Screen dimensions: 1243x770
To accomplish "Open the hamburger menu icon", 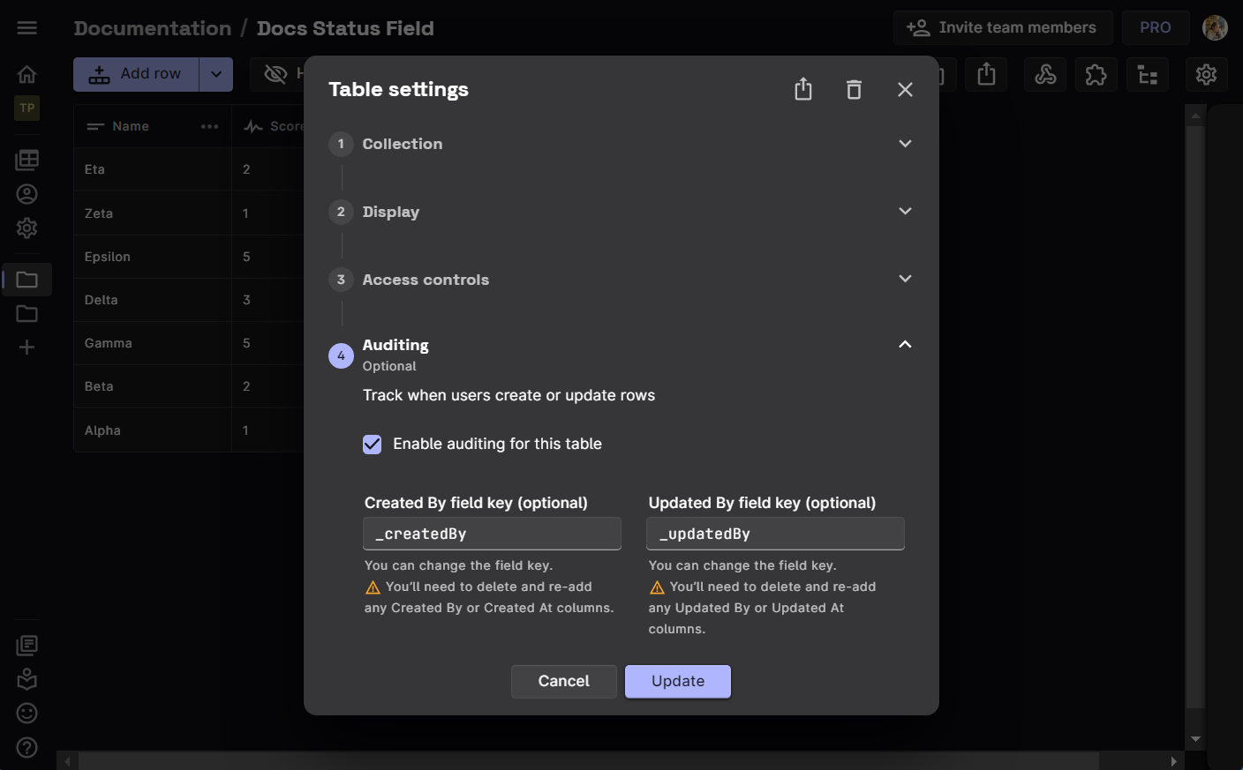I will [27, 28].
